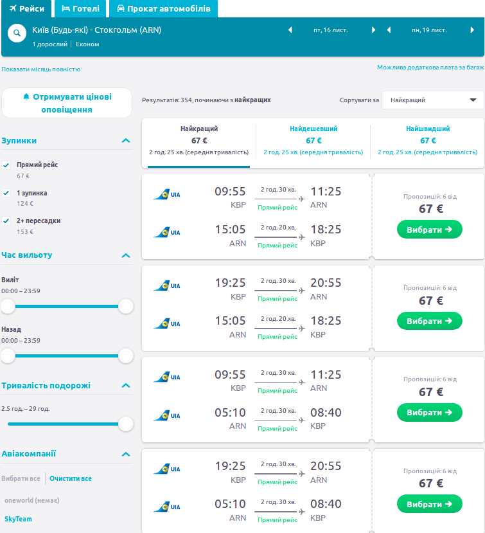Screen dimensions: 485x533
Task: Go to next departure date arrow
Action: point(373,30)
